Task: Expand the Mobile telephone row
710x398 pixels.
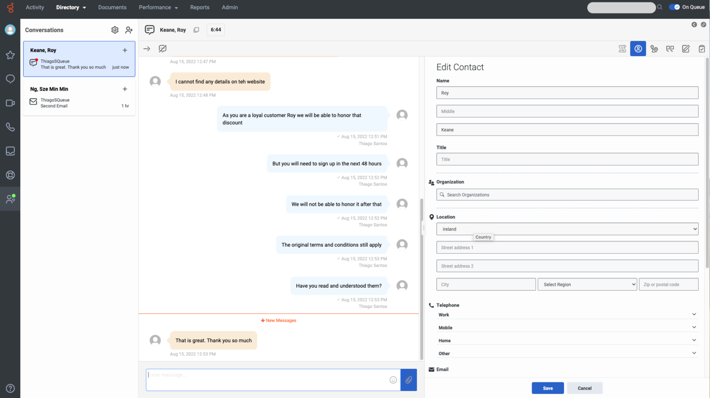Action: coord(567,327)
